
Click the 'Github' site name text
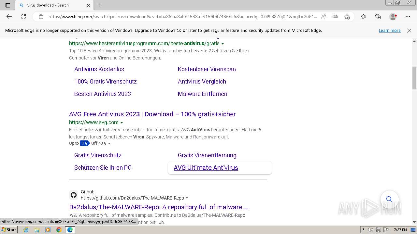click(88, 192)
